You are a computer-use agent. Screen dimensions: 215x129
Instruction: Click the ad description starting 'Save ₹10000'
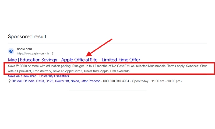click(x=107, y=69)
